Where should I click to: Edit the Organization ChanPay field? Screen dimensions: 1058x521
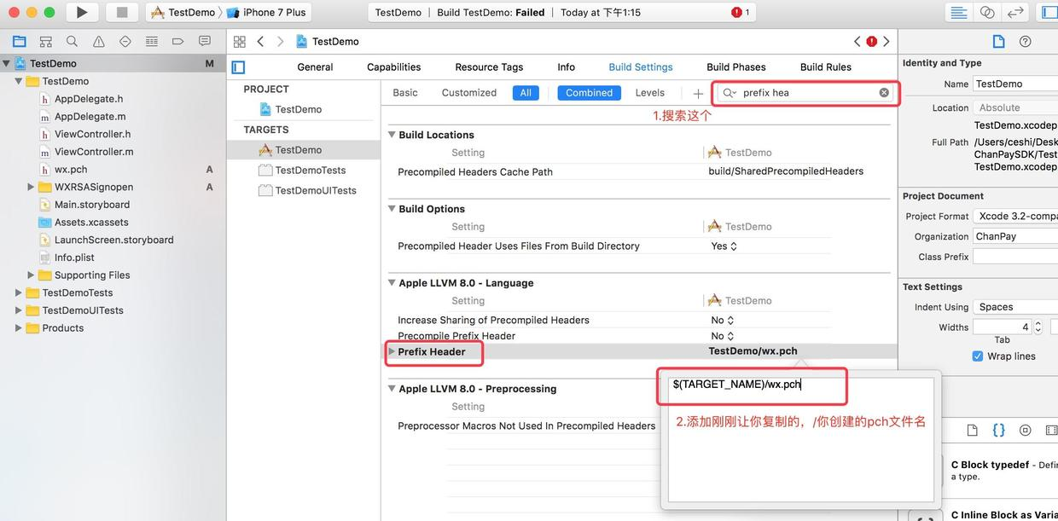tap(1015, 236)
